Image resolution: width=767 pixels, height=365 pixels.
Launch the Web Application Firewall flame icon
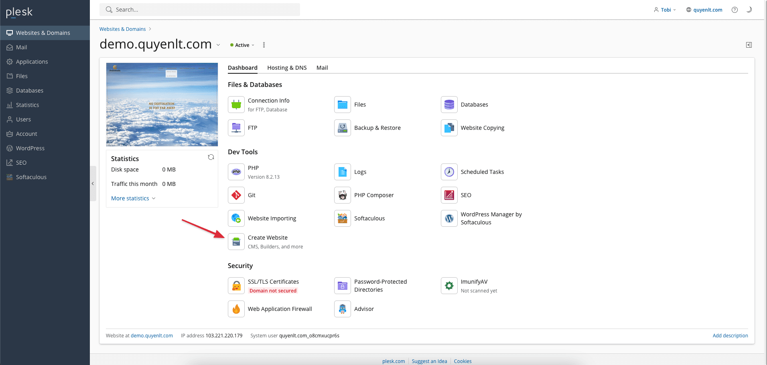[236, 309]
